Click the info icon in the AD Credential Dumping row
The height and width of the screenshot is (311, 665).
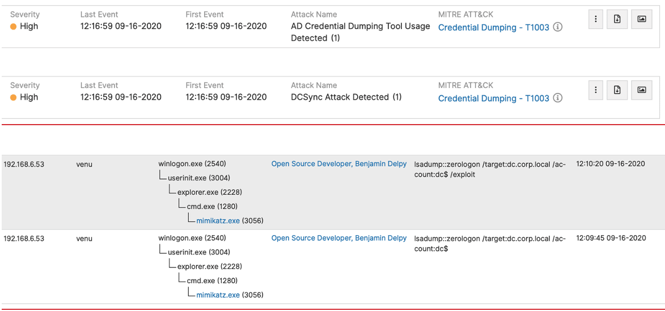[558, 27]
